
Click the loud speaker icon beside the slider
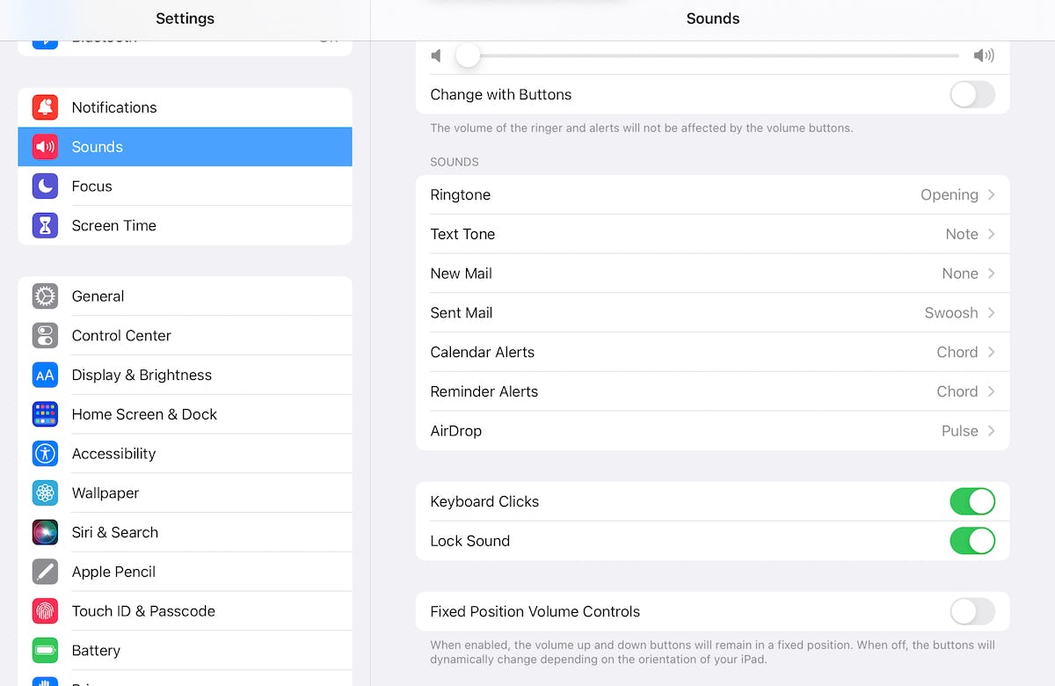pyautogui.click(x=984, y=55)
